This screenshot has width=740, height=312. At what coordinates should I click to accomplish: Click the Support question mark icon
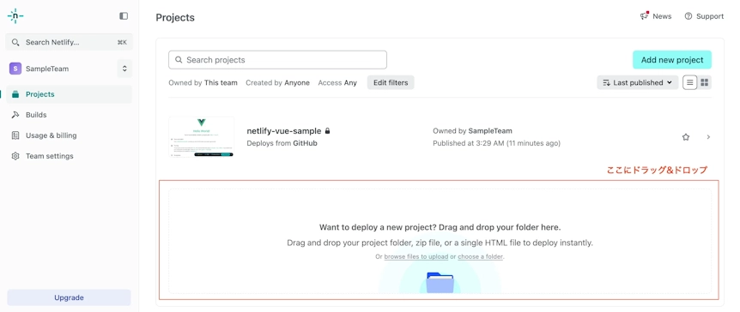coord(688,16)
